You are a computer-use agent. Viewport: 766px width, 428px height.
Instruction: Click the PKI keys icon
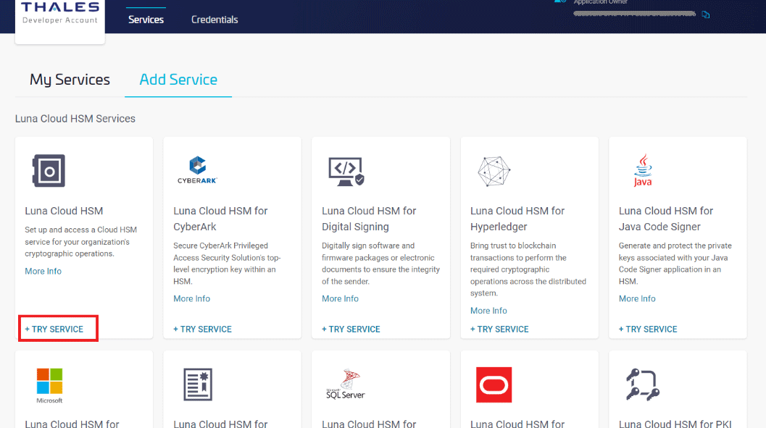[x=641, y=385]
